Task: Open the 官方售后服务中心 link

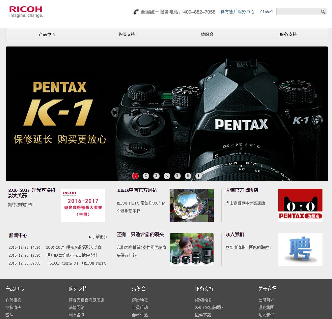Action: [x=237, y=12]
